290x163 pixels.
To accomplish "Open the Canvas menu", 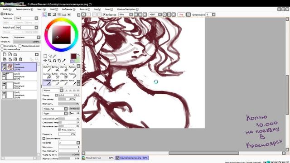I will pyautogui.click(x=41, y=9).
